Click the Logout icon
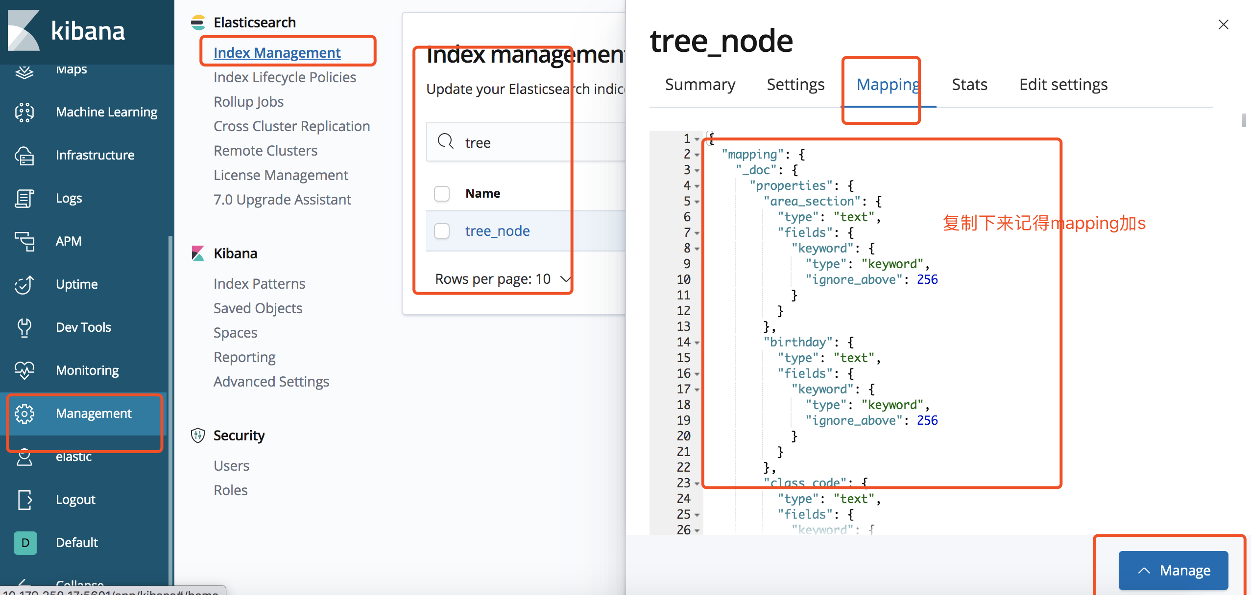 coord(24,500)
